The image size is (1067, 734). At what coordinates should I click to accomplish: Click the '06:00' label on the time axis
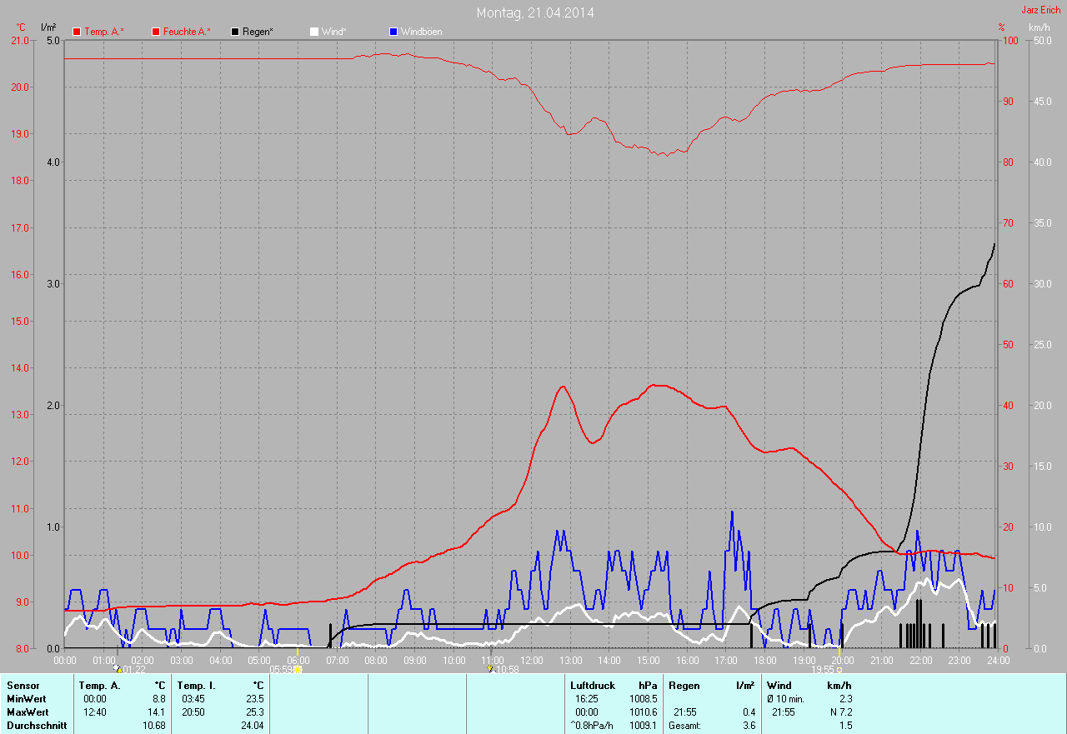point(298,661)
